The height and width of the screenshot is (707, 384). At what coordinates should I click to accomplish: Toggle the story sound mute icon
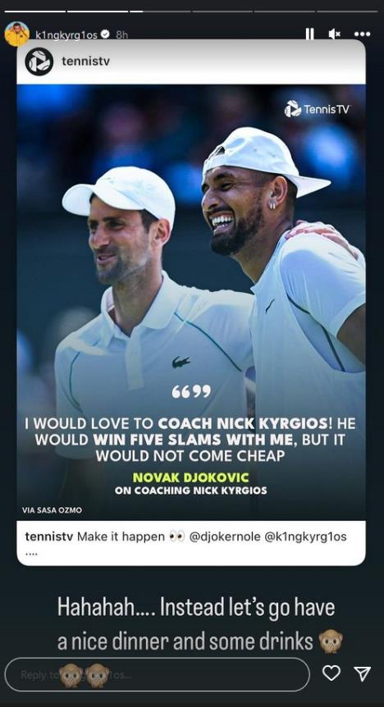[x=335, y=34]
